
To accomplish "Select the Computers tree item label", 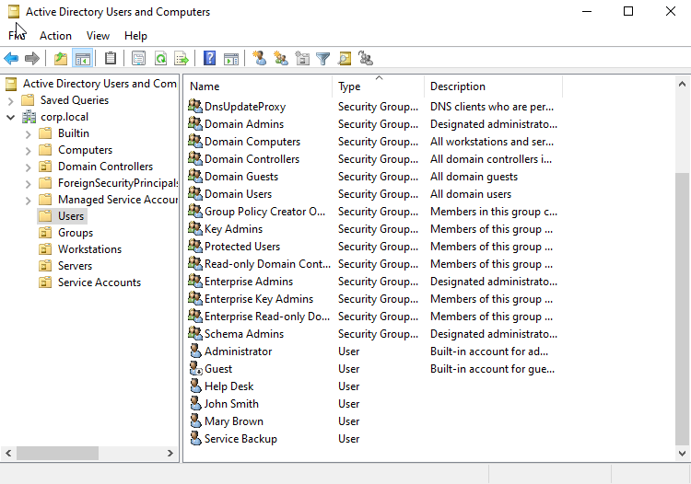I will (x=85, y=150).
